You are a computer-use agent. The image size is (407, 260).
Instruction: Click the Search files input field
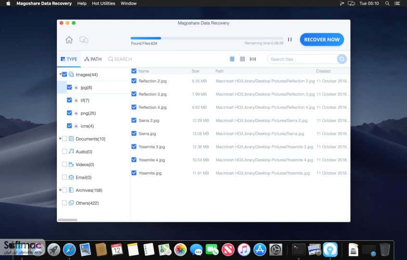(x=302, y=59)
